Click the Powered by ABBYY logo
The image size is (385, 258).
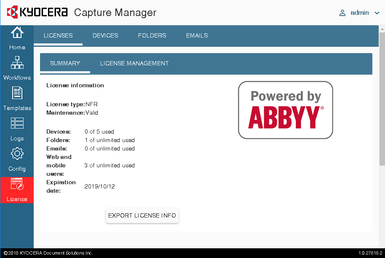coord(286,110)
